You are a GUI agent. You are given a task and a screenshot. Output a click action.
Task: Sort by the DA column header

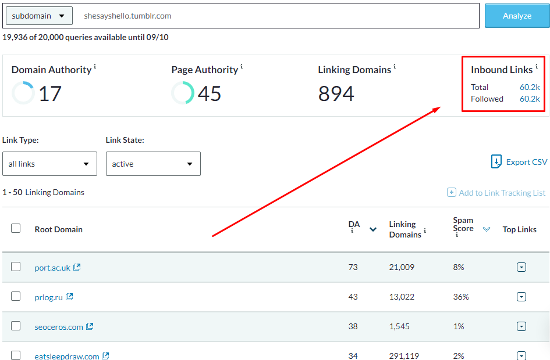coord(354,224)
